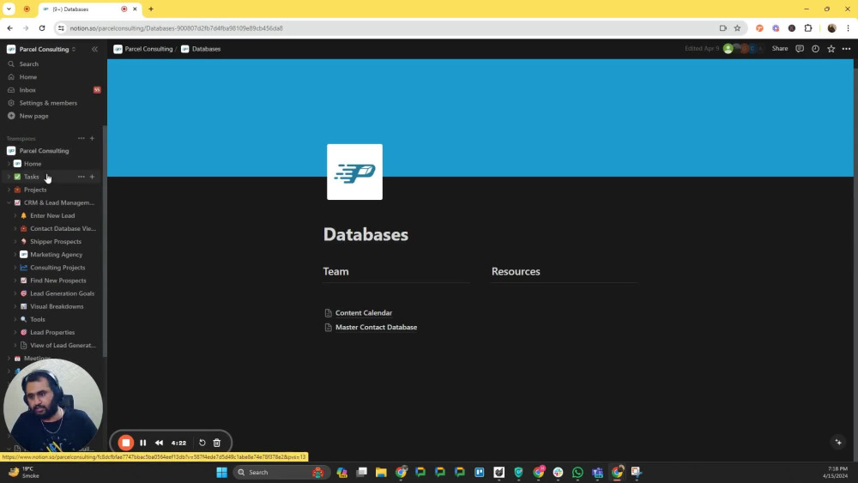Pause the recording
The height and width of the screenshot is (483, 858).
(x=142, y=443)
